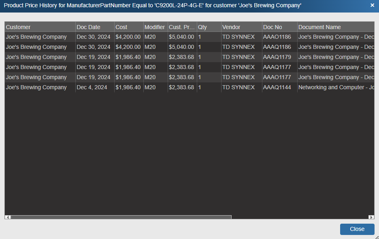Click Dec 19, 2024 in the AAAQ1179 row
Screen dimensions: 379x239
[x=93, y=57]
